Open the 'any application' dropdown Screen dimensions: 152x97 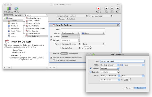point(102,16)
